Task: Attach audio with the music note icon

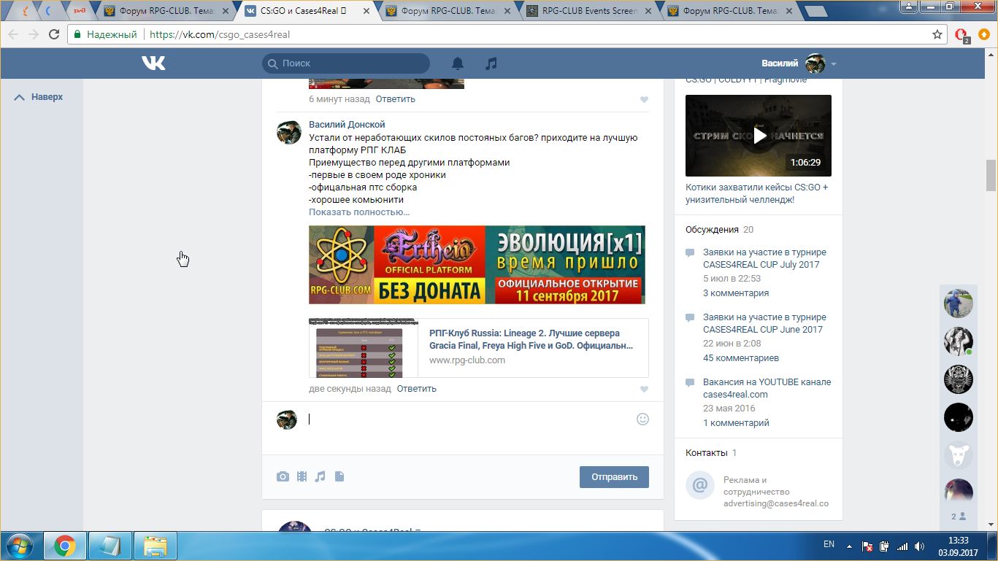Action: click(x=320, y=476)
